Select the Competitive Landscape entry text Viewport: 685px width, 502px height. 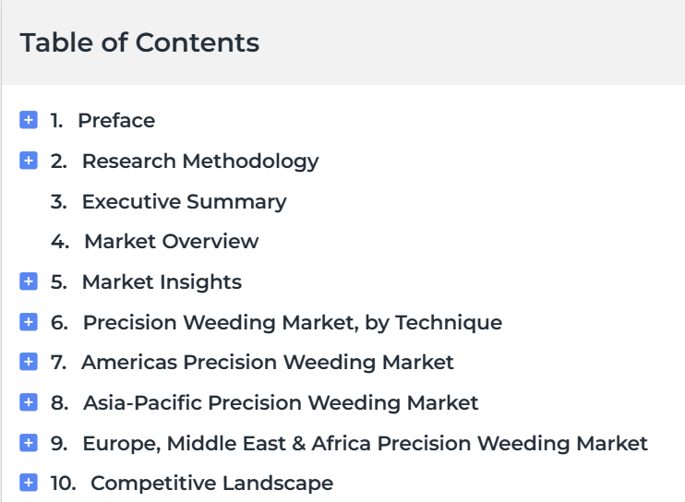[212, 484]
